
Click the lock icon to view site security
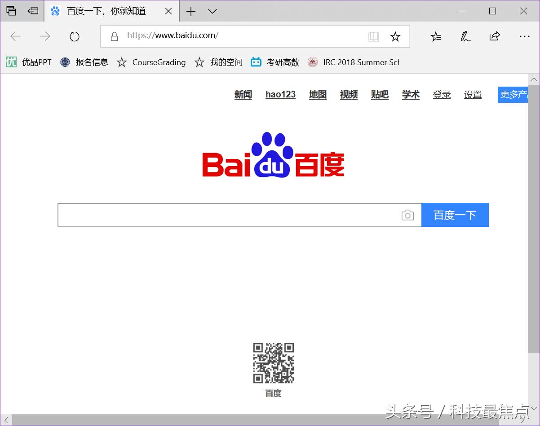pos(115,35)
